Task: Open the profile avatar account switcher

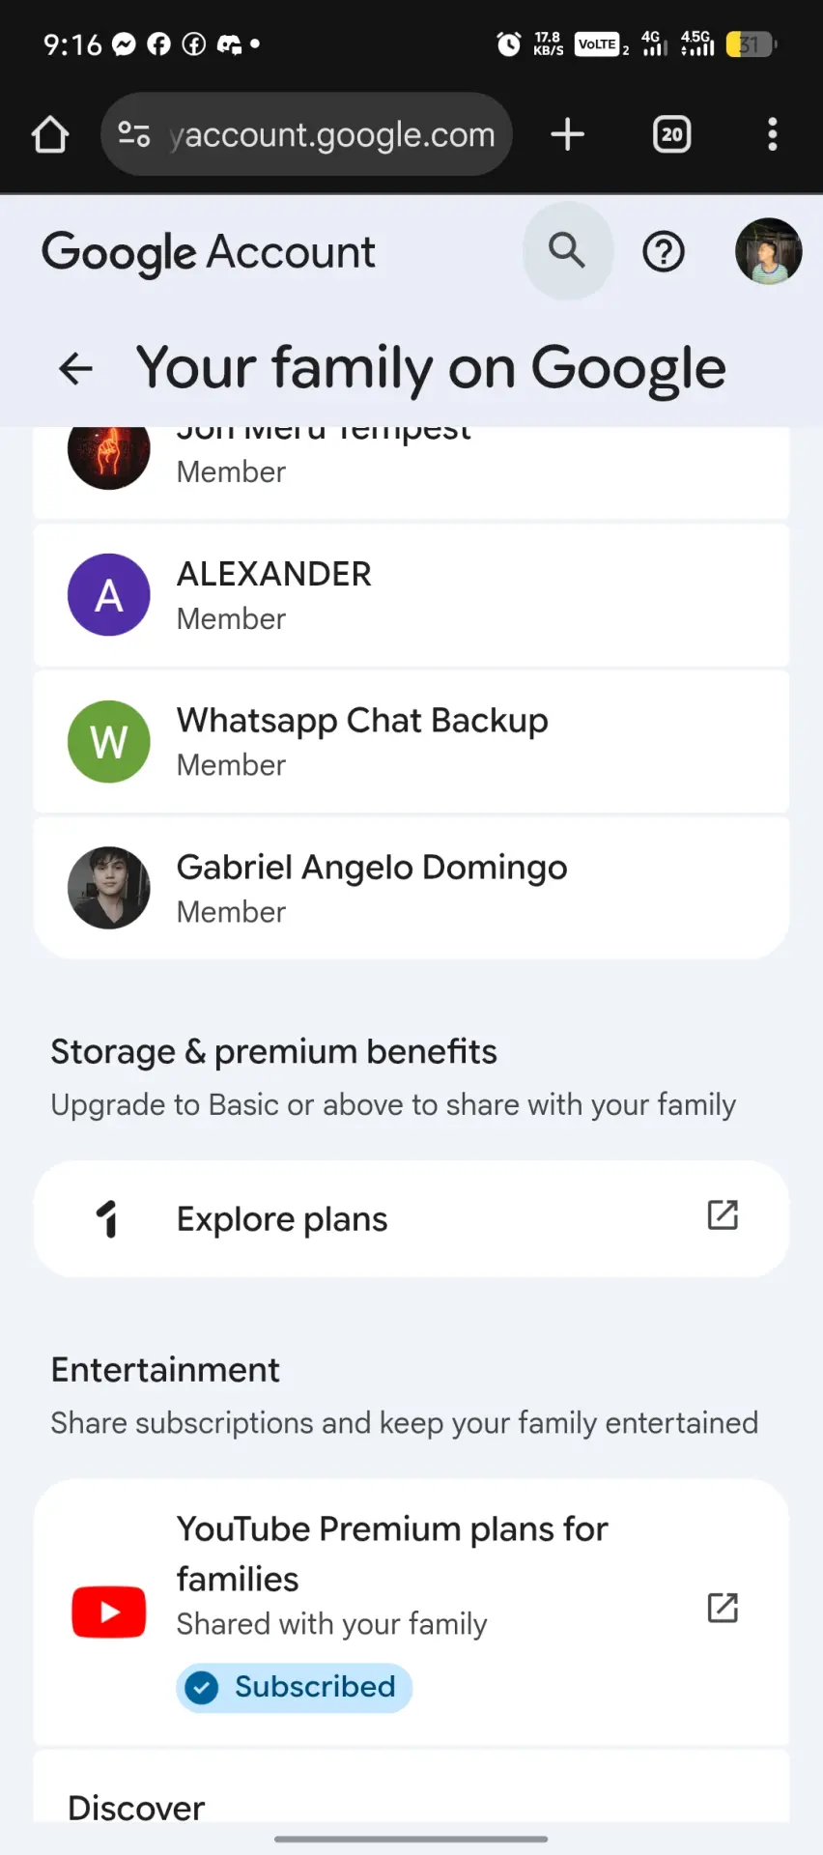Action: click(x=769, y=251)
